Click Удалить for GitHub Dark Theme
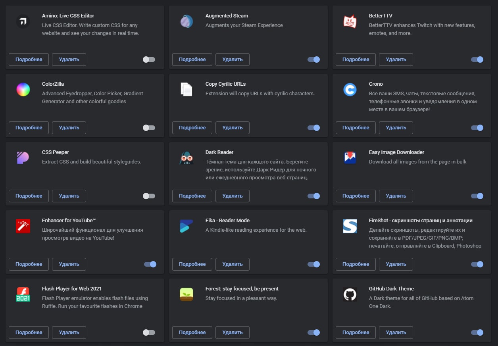This screenshot has height=346, width=498. point(396,333)
